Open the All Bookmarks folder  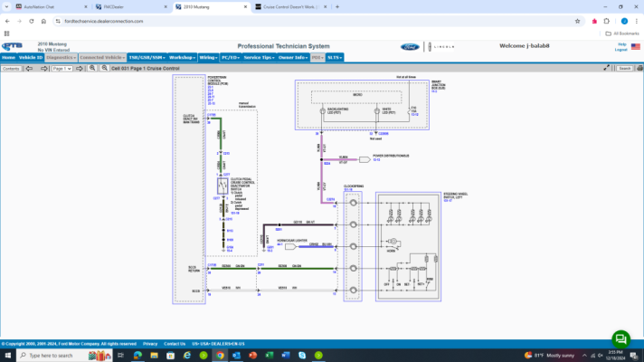[x=622, y=33]
